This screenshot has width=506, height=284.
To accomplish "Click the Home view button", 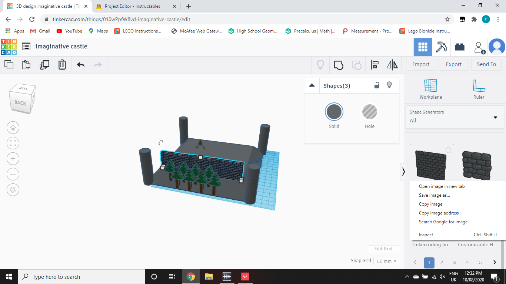I will pyautogui.click(x=13, y=128).
